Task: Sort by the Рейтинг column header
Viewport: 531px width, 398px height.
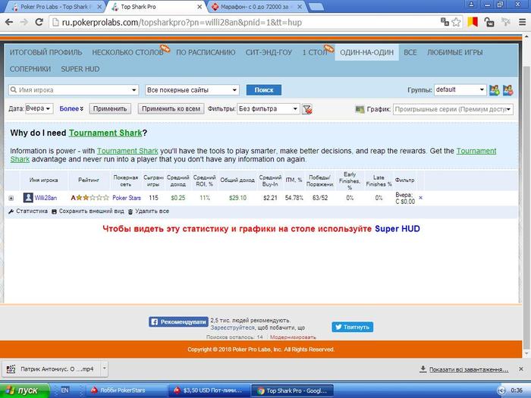Action: click(x=89, y=180)
